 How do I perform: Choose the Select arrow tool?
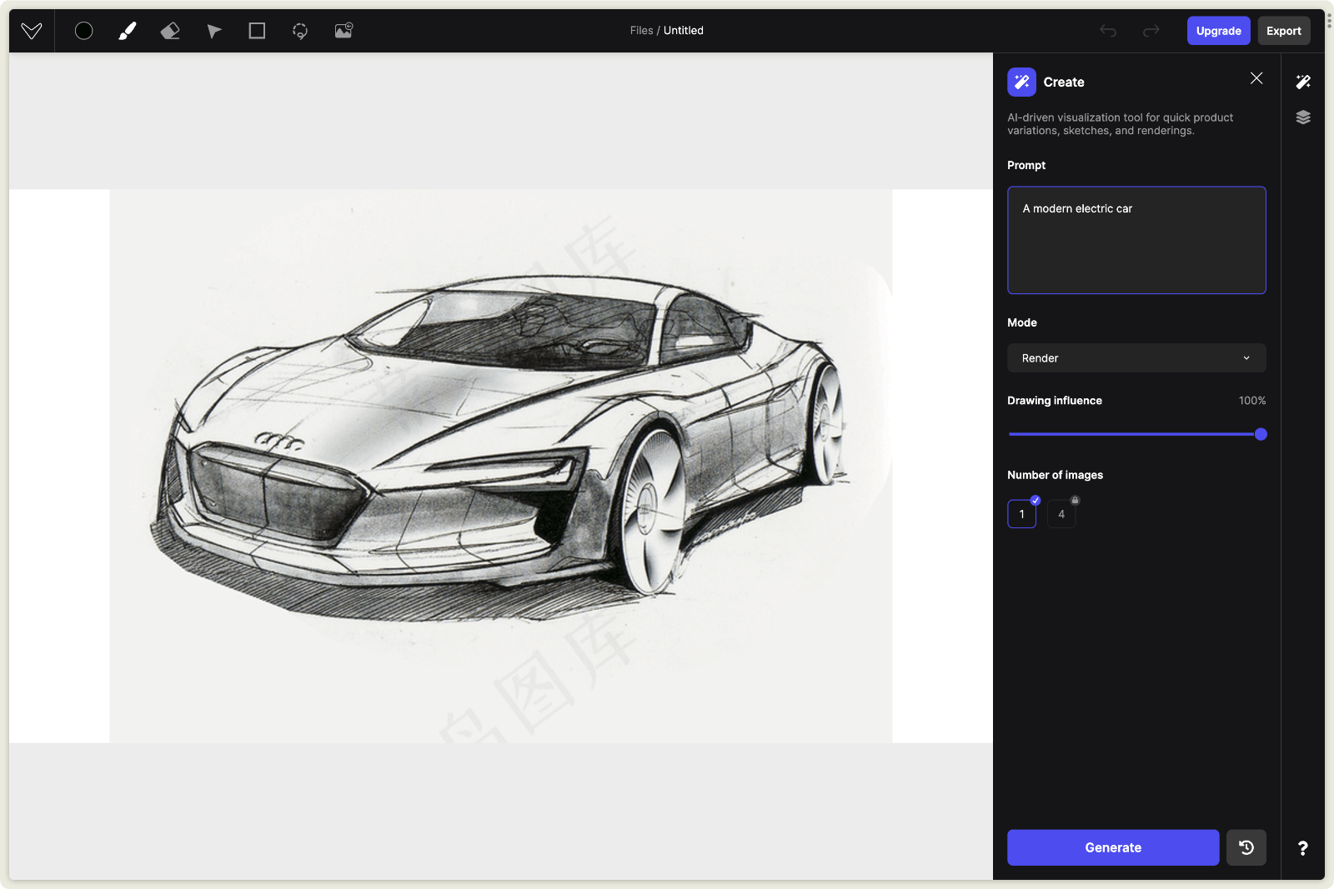pyautogui.click(x=213, y=31)
